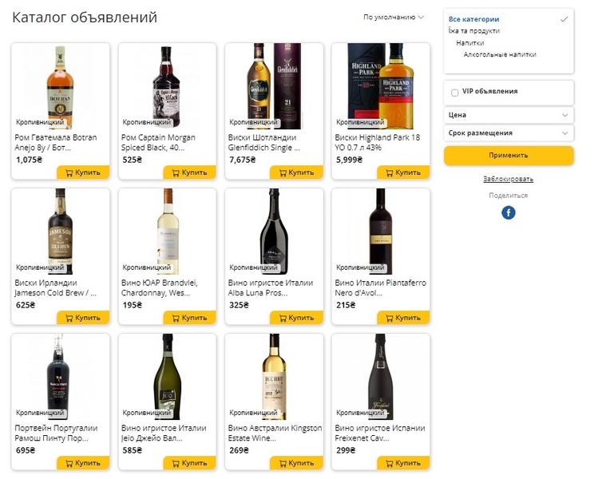Select the Напитки category
Screen dimensions: 606x479
(x=470, y=43)
